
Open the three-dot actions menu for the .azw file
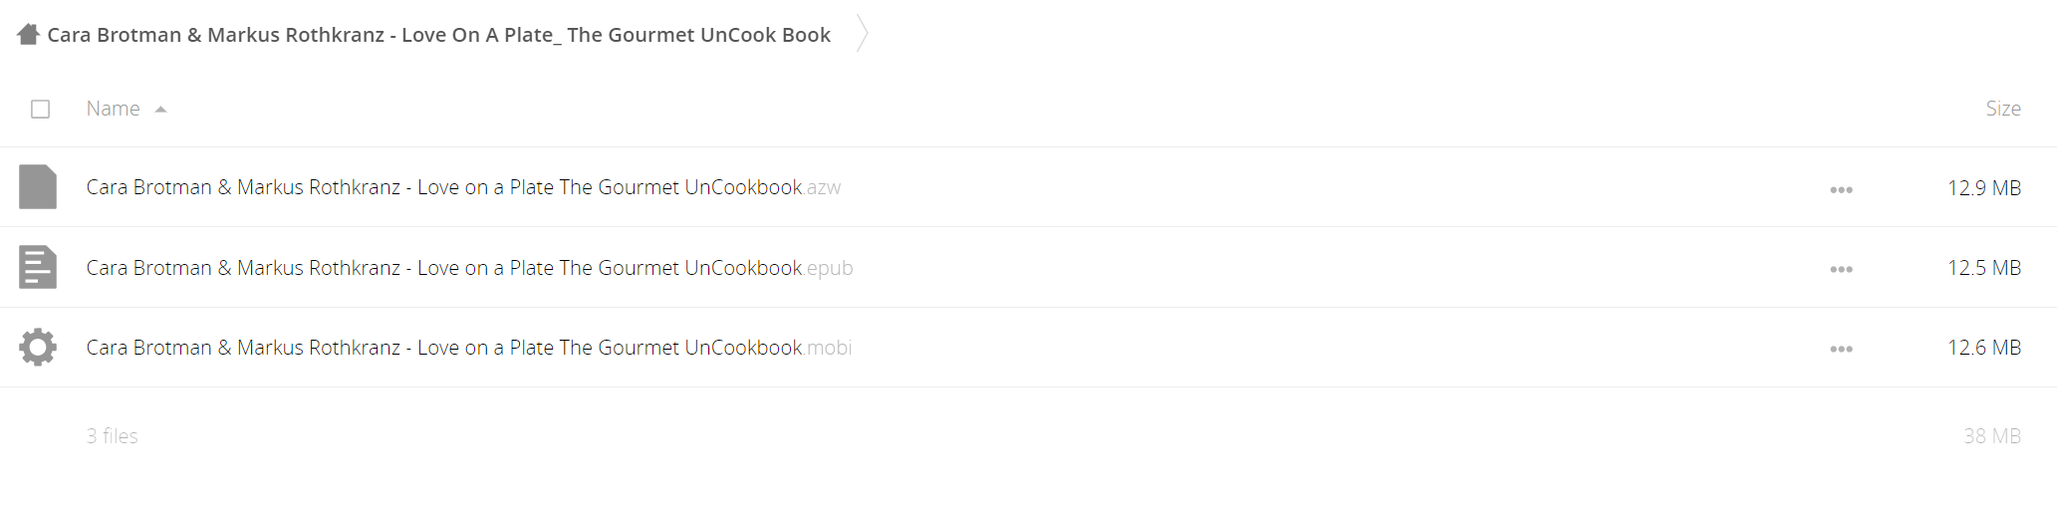click(x=1841, y=189)
